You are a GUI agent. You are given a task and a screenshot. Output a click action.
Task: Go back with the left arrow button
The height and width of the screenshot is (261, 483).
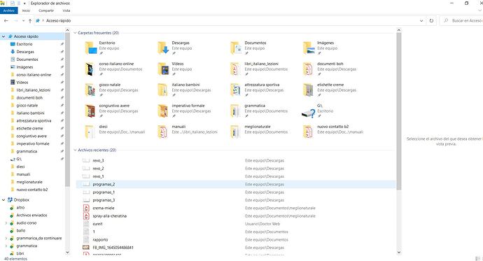point(6,20)
